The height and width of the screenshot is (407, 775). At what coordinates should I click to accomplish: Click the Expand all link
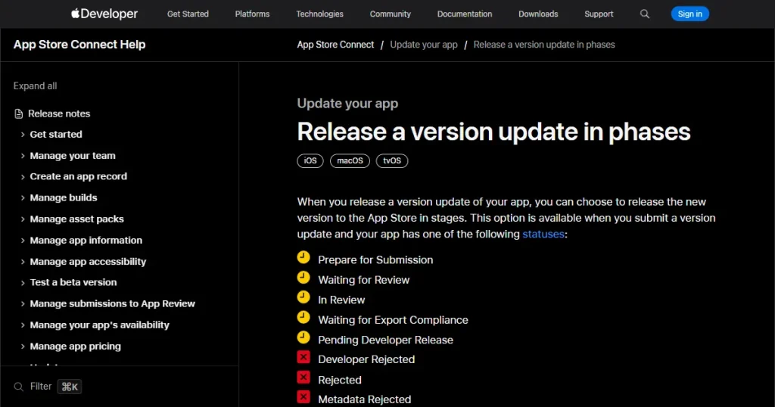point(35,86)
